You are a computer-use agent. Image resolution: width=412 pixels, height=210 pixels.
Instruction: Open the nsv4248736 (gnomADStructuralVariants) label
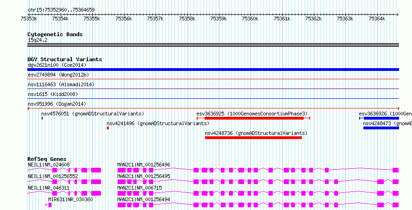(256, 133)
